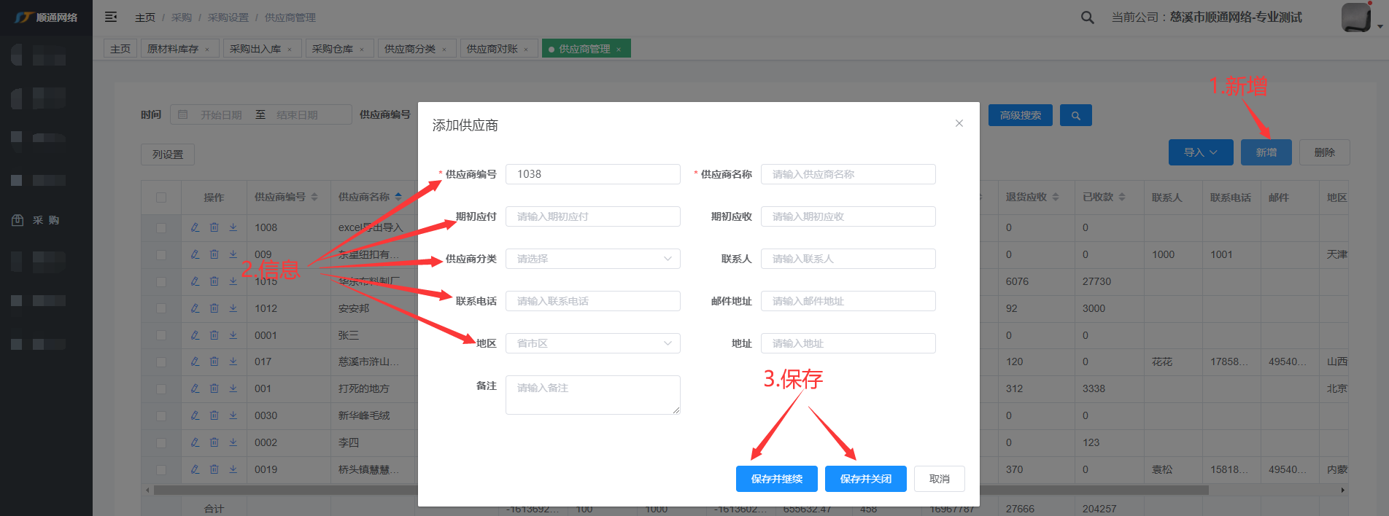Click the 取消 button in dialog
Image resolution: width=1389 pixels, height=516 pixels.
point(939,479)
